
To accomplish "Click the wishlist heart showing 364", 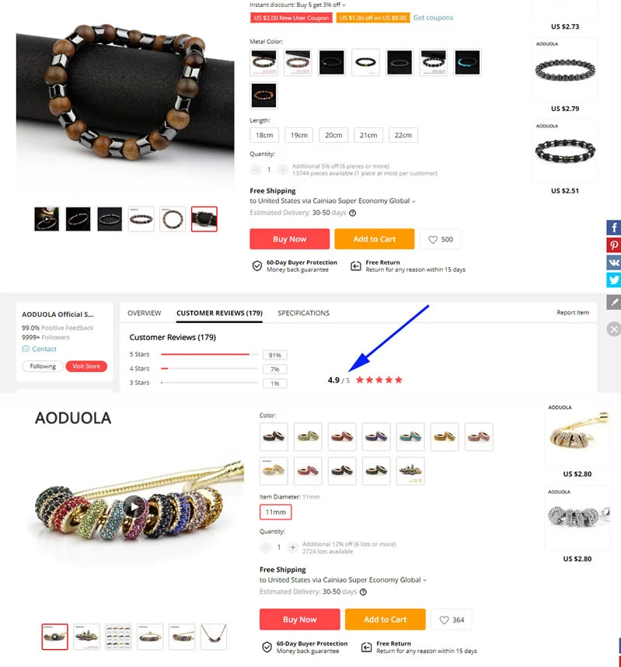I will (452, 620).
